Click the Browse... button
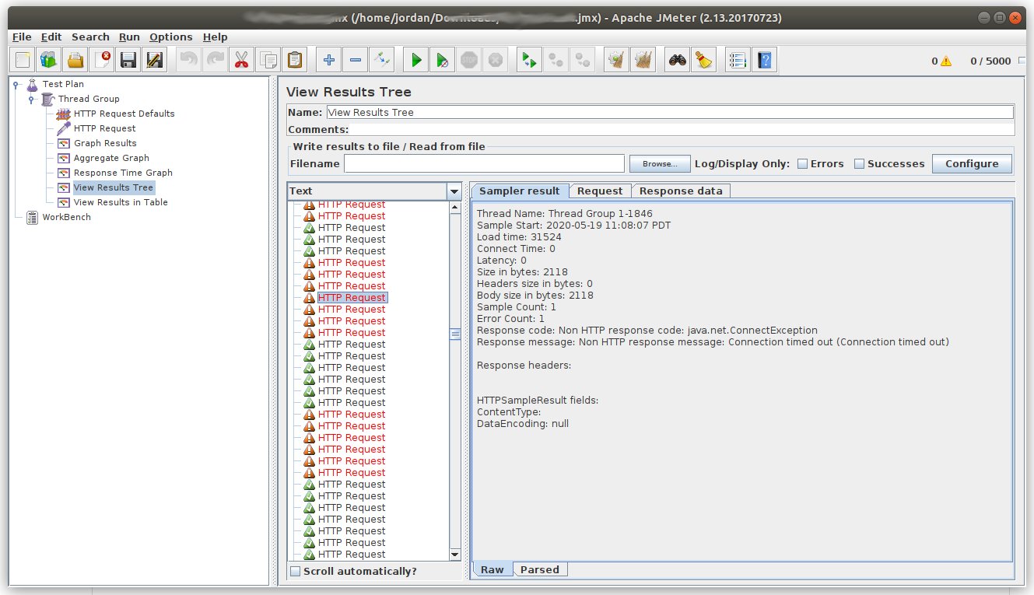The height and width of the screenshot is (595, 1034). coord(660,164)
